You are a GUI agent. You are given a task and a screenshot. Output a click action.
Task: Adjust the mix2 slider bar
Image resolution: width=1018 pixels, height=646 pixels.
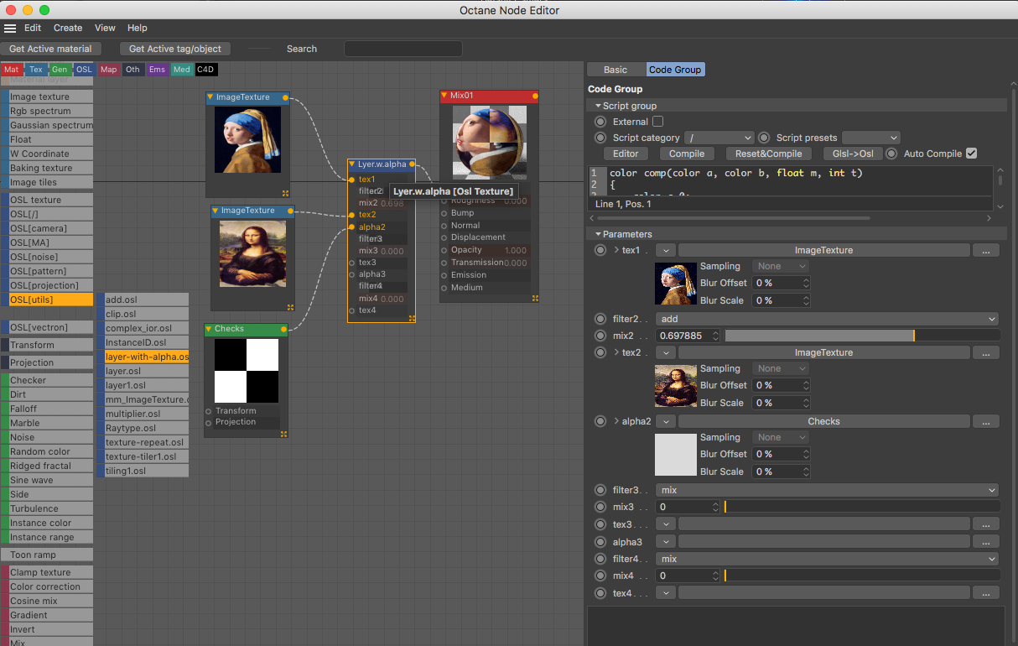pyautogui.click(x=862, y=336)
